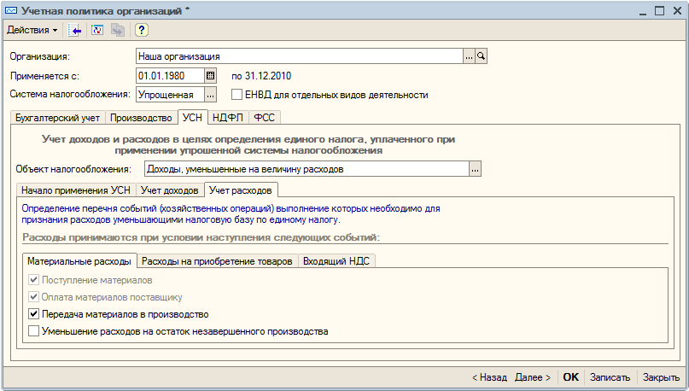The image size is (689, 391).
Task: Click the Оплата материалов поставщику checkbox
Action: coord(33,297)
